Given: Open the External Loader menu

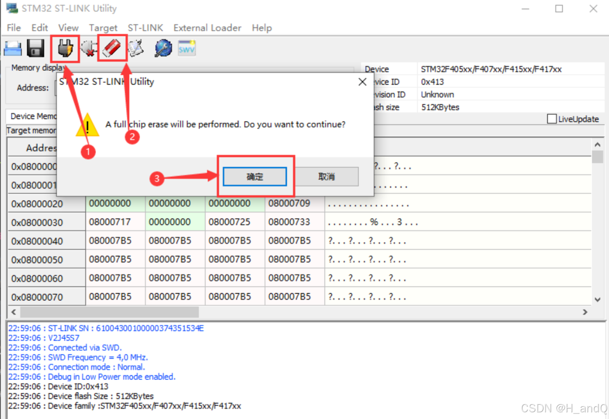Looking at the screenshot, I should point(207,28).
